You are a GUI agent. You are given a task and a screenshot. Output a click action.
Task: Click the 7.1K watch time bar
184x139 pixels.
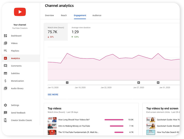(117, 126)
